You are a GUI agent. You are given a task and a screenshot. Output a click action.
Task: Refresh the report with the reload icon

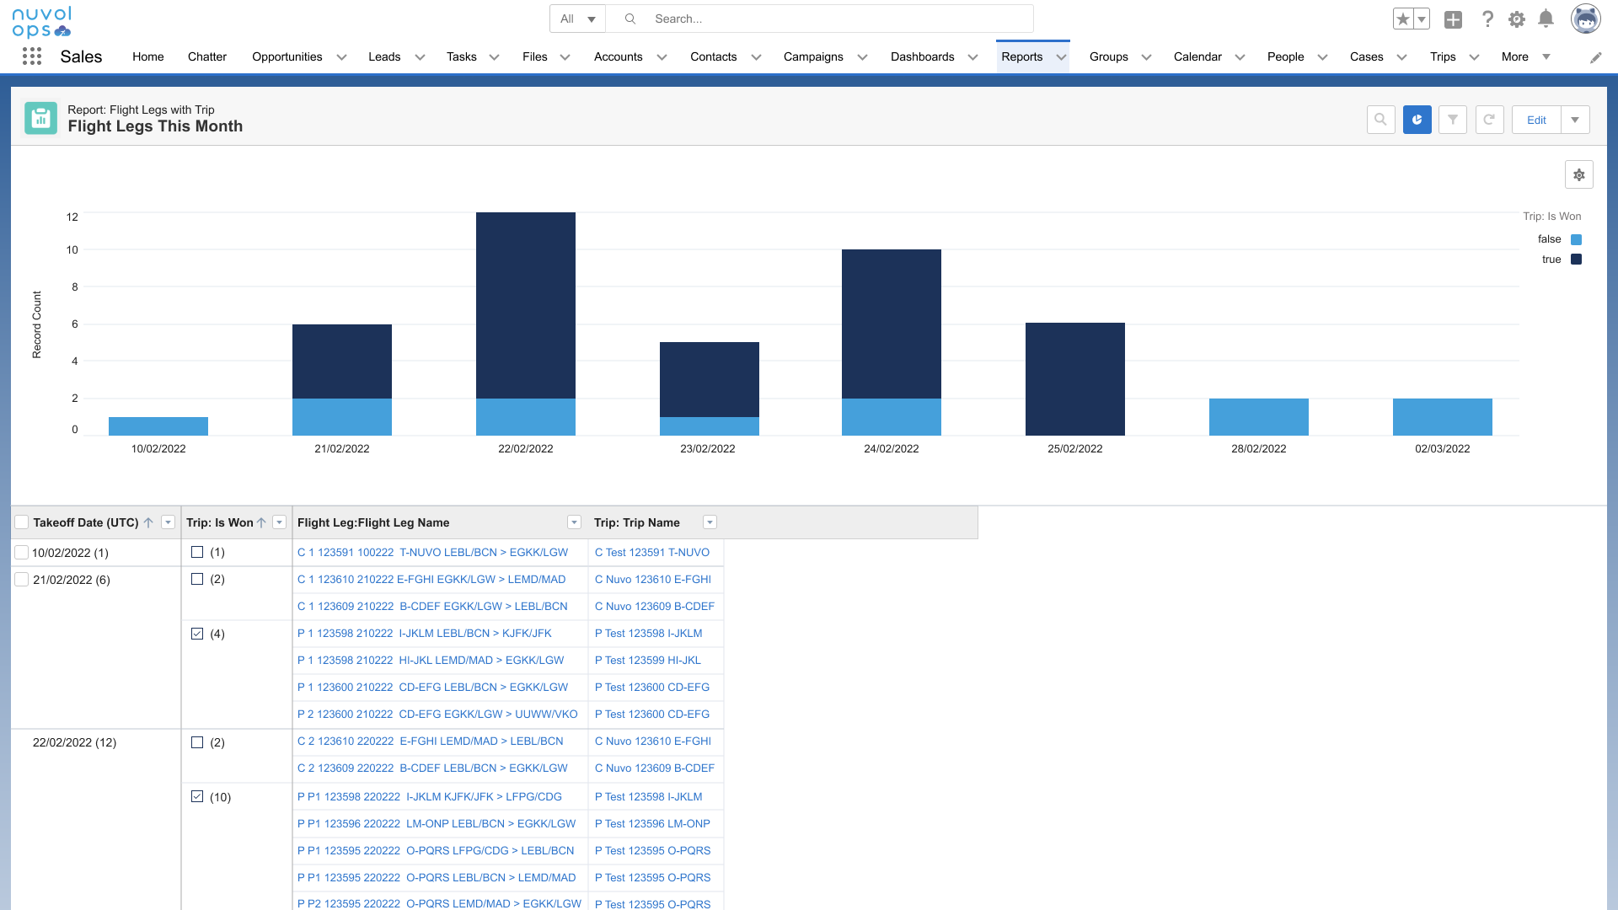1489,120
